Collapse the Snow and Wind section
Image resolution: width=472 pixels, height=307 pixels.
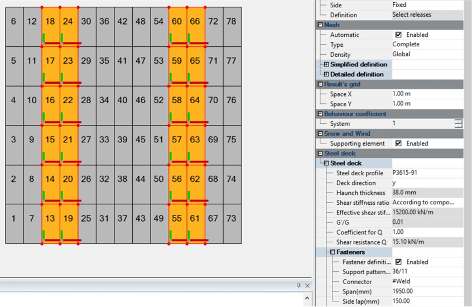(x=320, y=134)
